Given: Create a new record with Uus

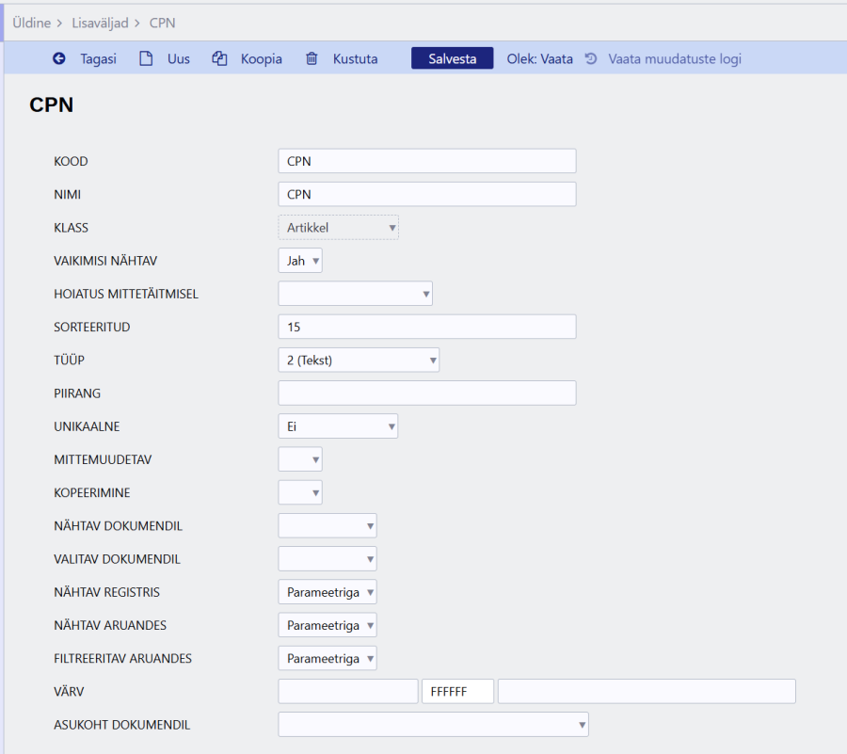Looking at the screenshot, I should tap(178, 58).
